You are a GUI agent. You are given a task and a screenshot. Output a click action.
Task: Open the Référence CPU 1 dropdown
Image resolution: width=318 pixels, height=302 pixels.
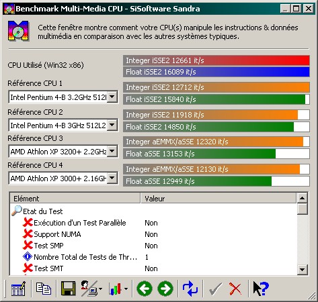[112, 97]
